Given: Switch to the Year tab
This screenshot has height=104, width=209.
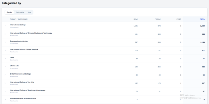Looking at the screenshot, I should pyautogui.click(x=29, y=12).
